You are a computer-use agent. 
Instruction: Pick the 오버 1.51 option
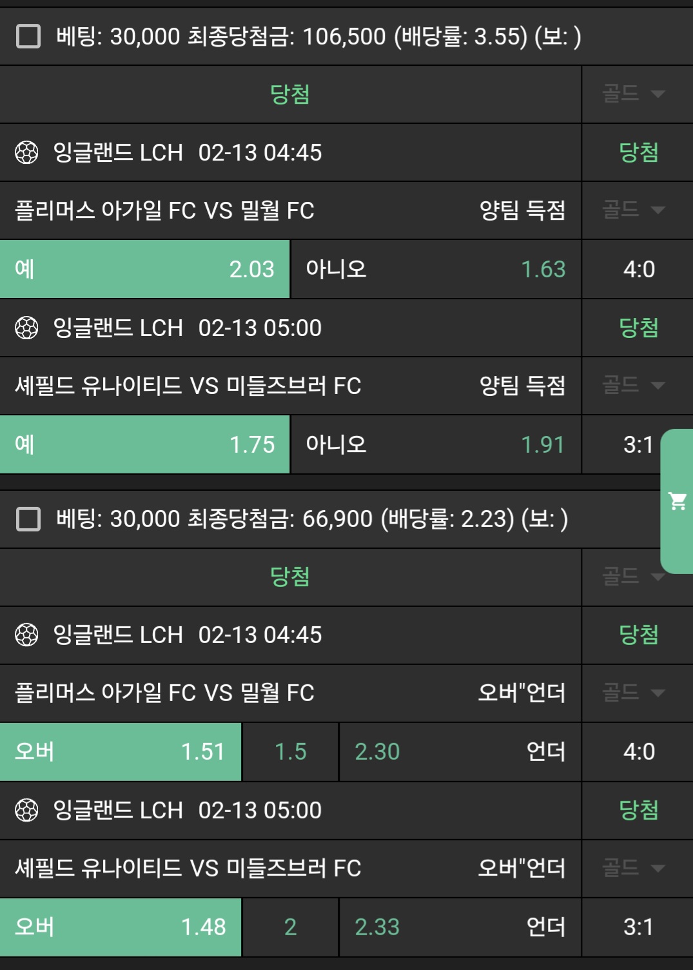tap(121, 751)
